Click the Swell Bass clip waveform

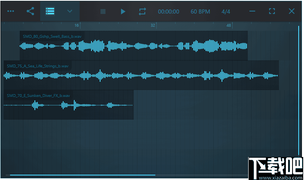[x=134, y=46]
